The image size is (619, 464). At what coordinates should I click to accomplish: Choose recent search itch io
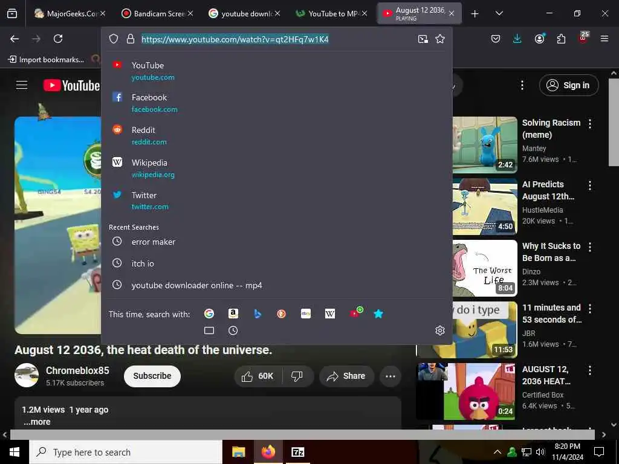coord(276,263)
